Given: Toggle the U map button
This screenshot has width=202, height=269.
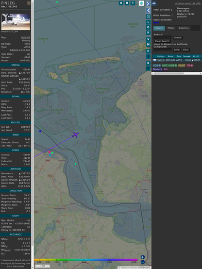Looking at the screenshot, I should [121, 3].
